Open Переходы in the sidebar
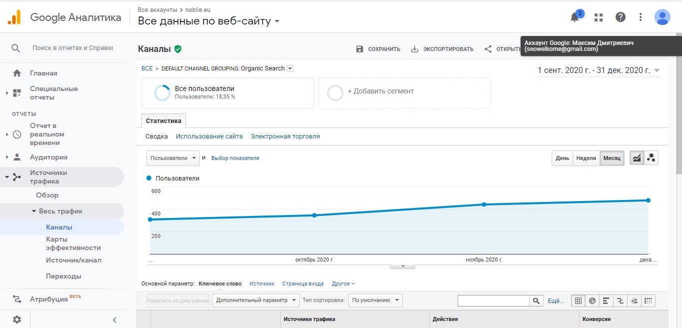The image size is (682, 328). tap(63, 276)
